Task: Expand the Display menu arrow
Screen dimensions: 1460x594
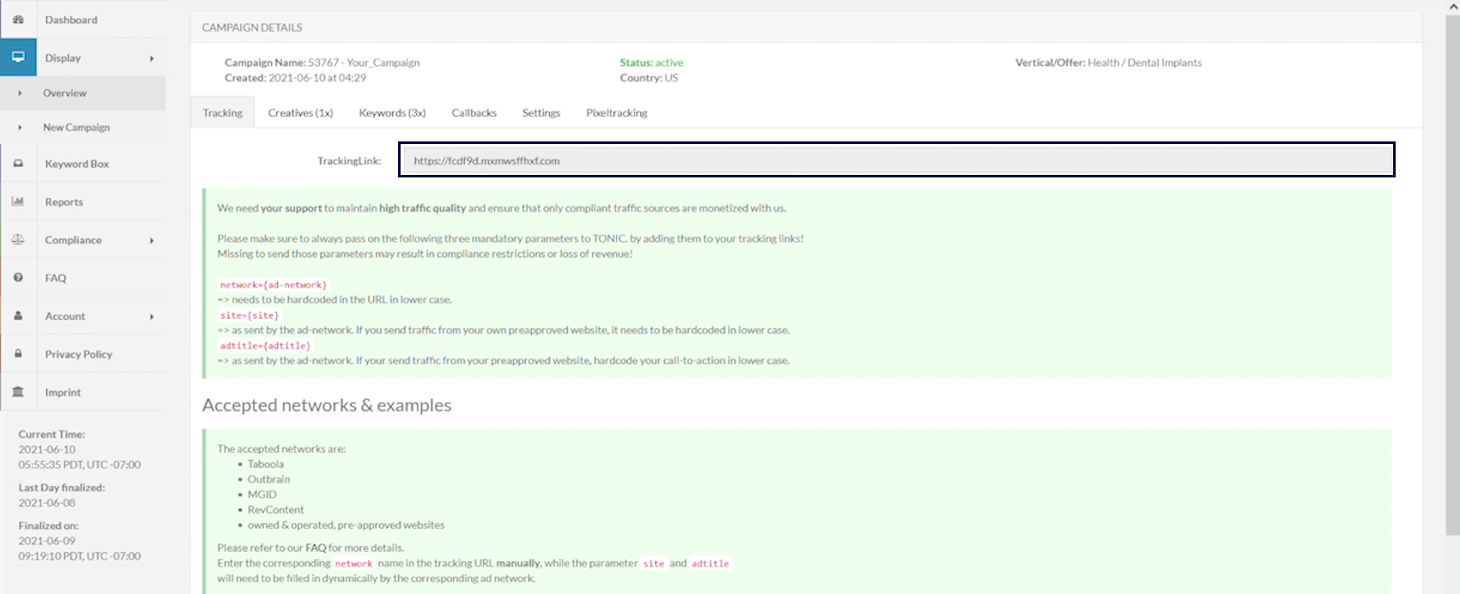Action: 152,58
